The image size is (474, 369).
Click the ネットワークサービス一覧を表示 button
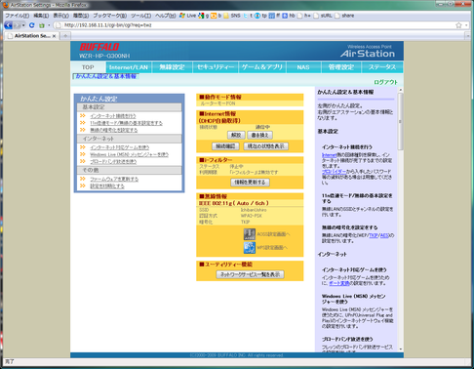[x=250, y=274]
